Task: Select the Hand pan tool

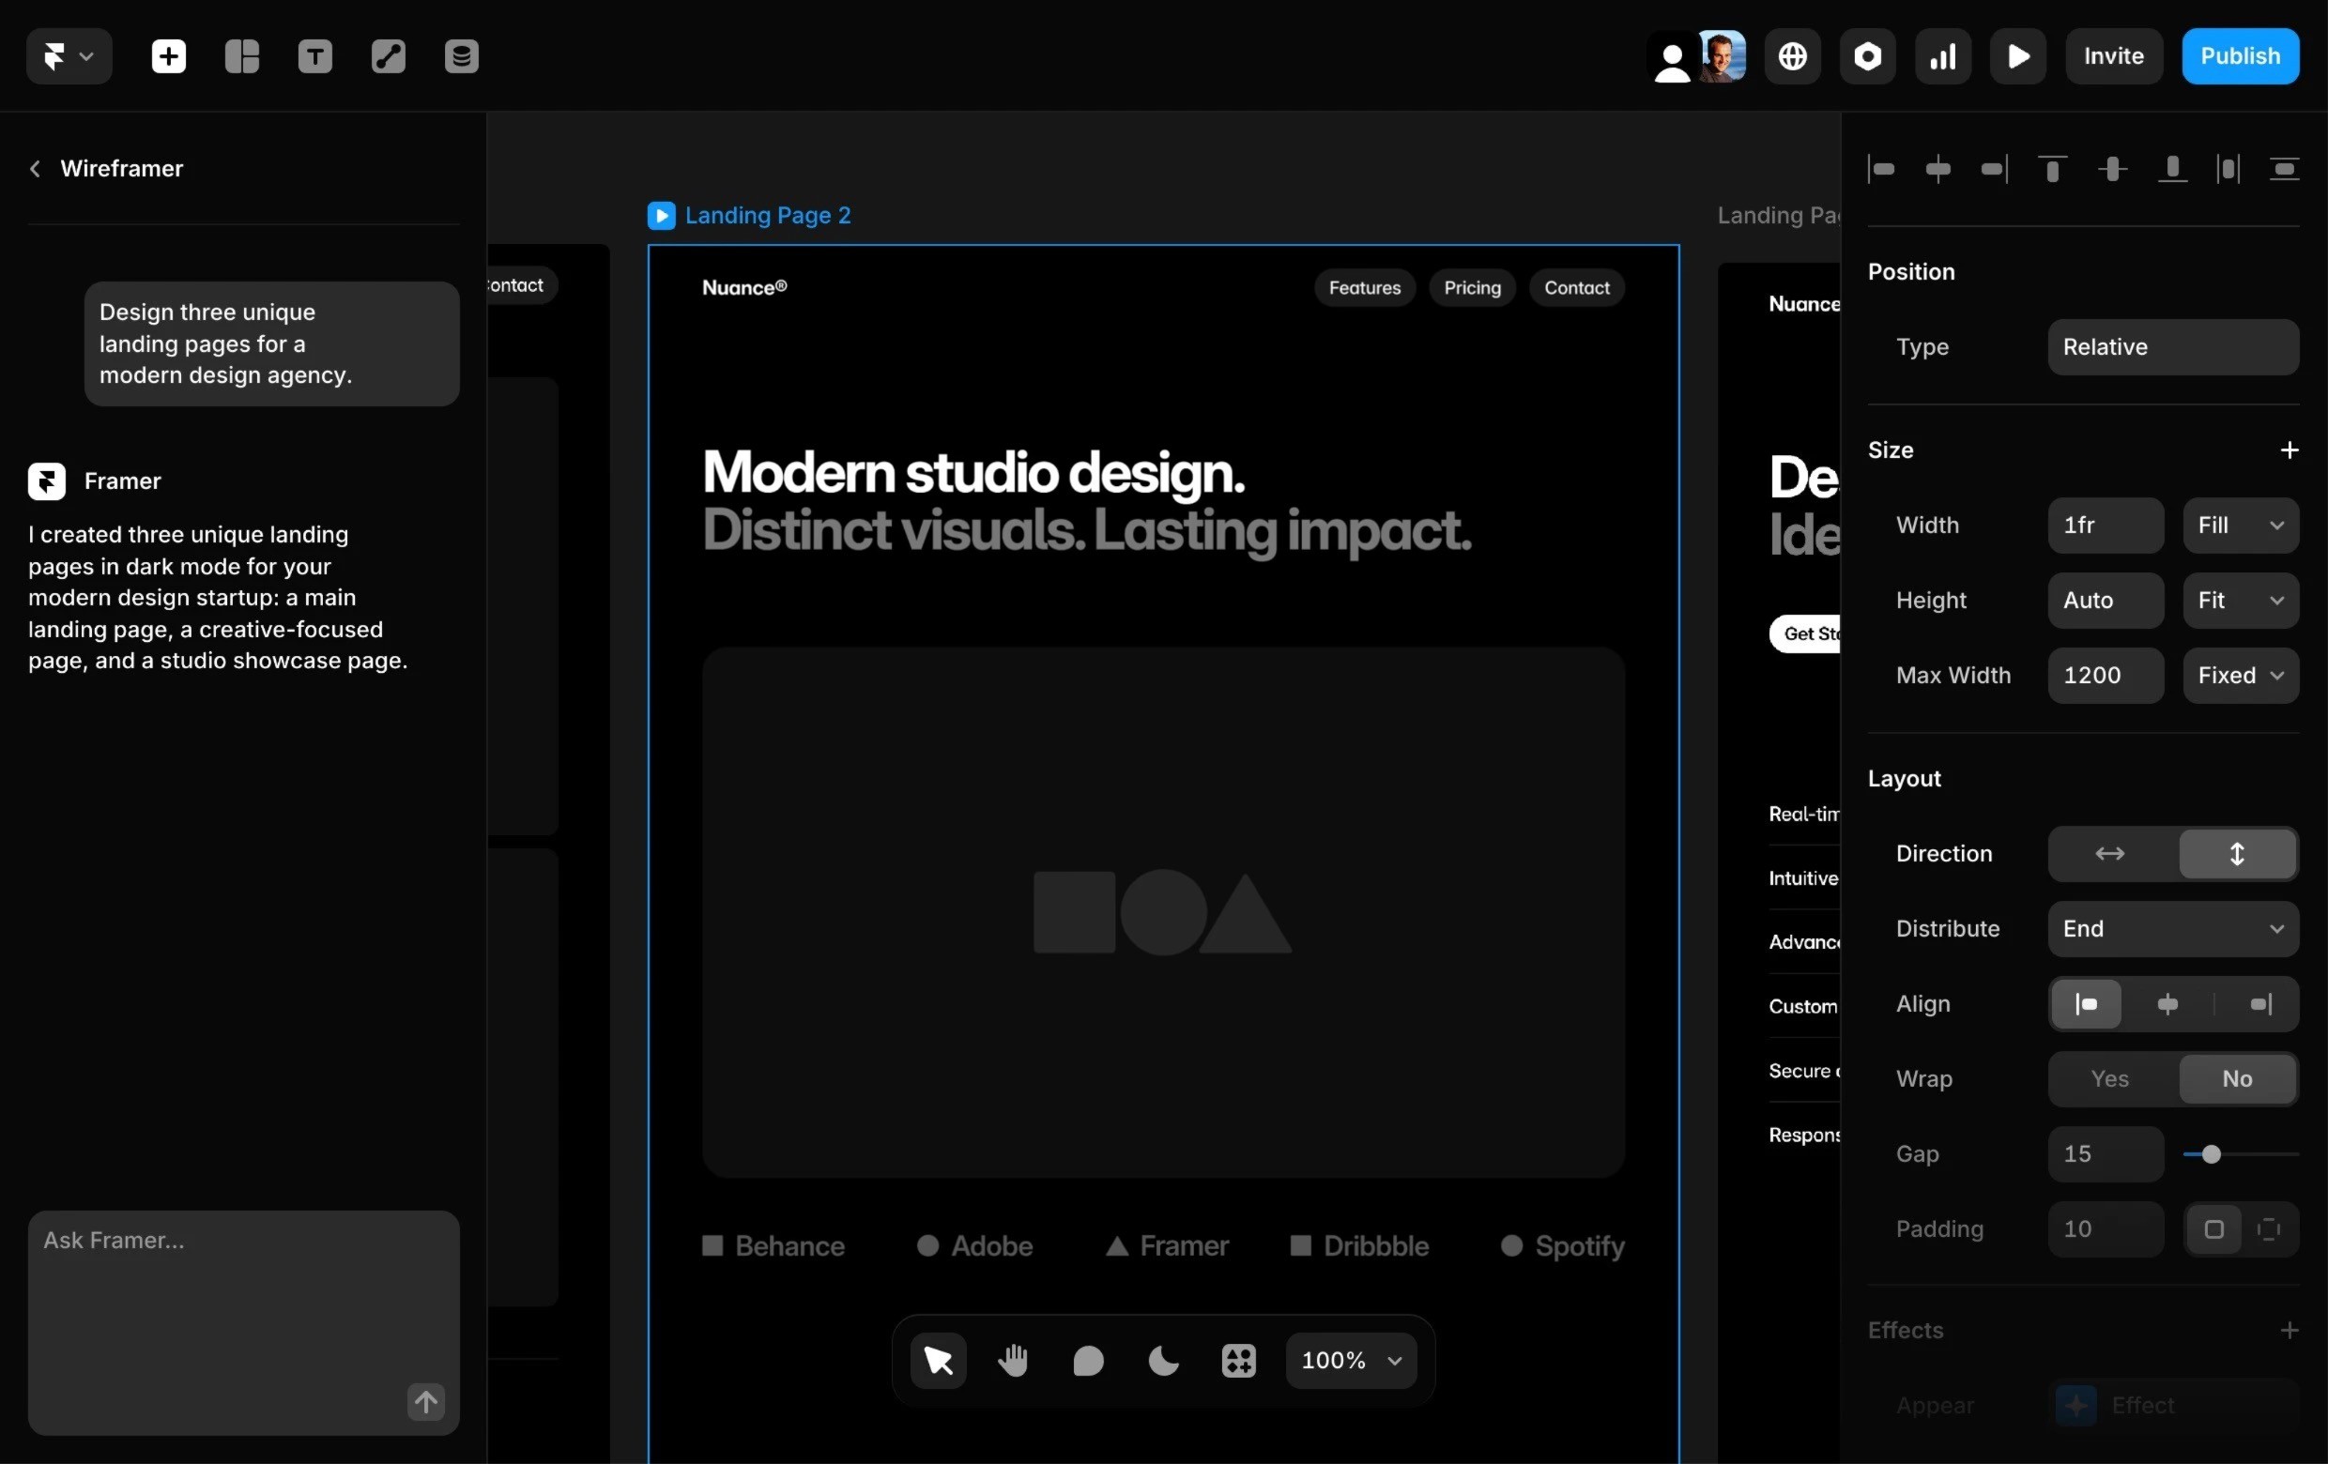Action: click(x=1012, y=1360)
